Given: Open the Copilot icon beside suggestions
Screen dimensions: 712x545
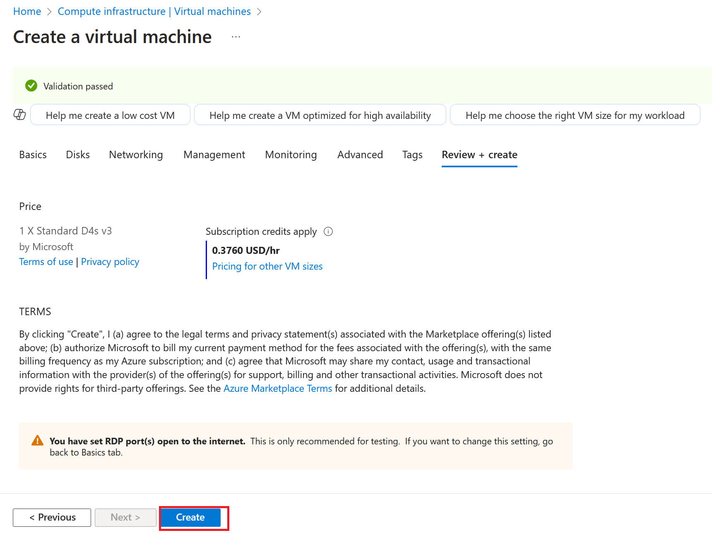Looking at the screenshot, I should [19, 115].
